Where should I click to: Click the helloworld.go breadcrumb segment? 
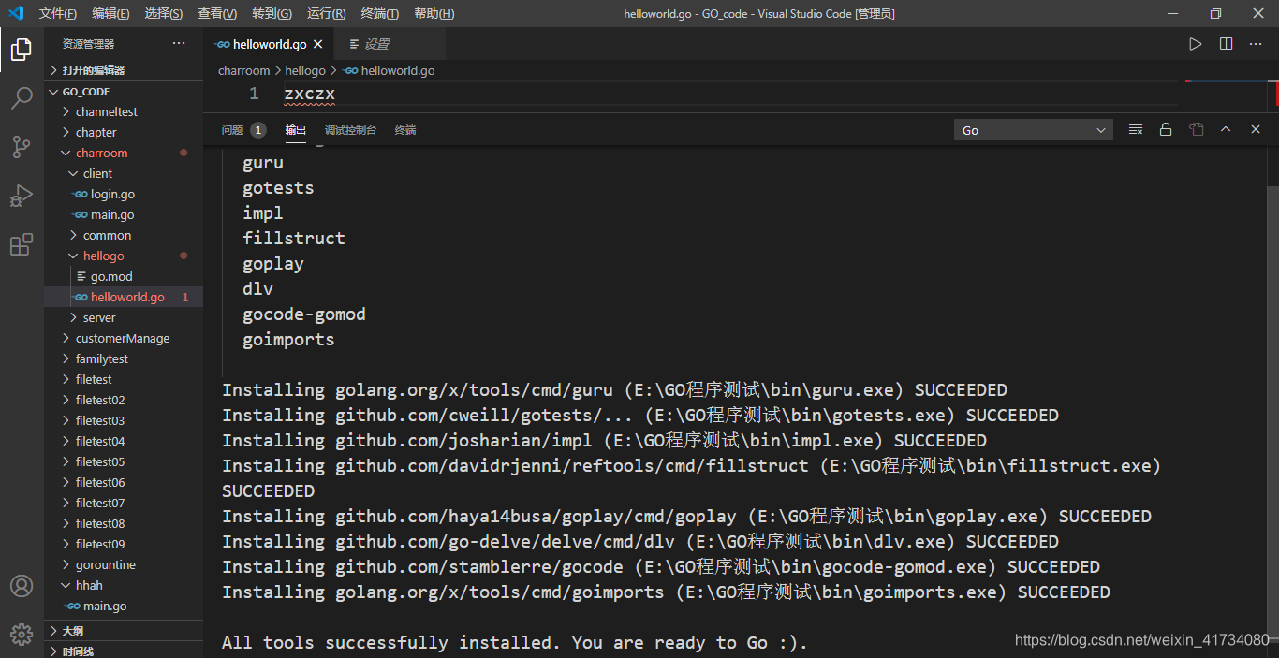coord(389,70)
